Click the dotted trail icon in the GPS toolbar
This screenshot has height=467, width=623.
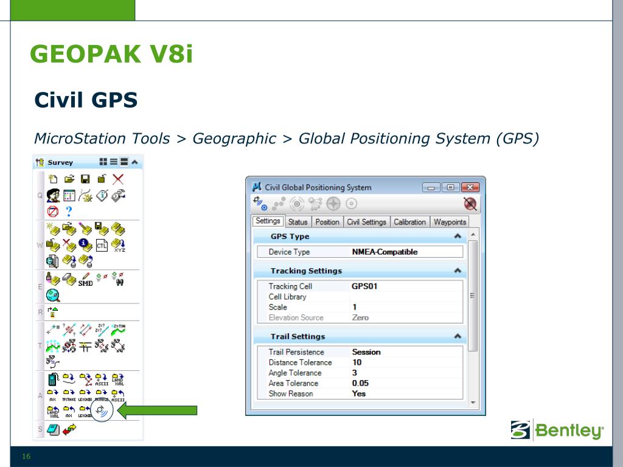(279, 204)
